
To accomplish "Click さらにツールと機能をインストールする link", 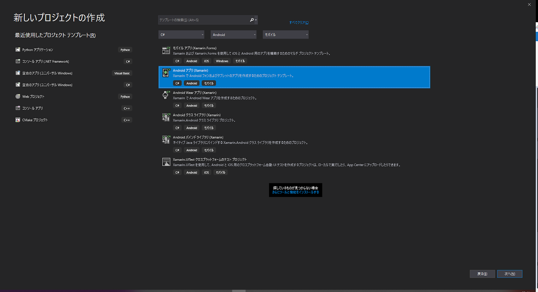I will (296, 192).
